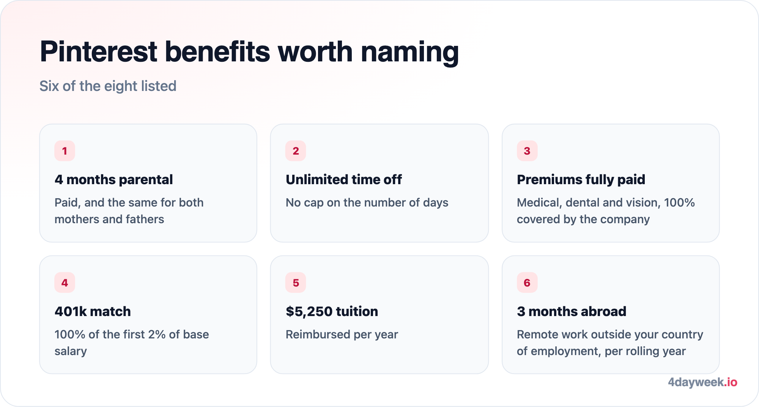This screenshot has width=759, height=407.
Task: Click the 'Pinterest benefits worth naming' title
Action: coord(249,52)
